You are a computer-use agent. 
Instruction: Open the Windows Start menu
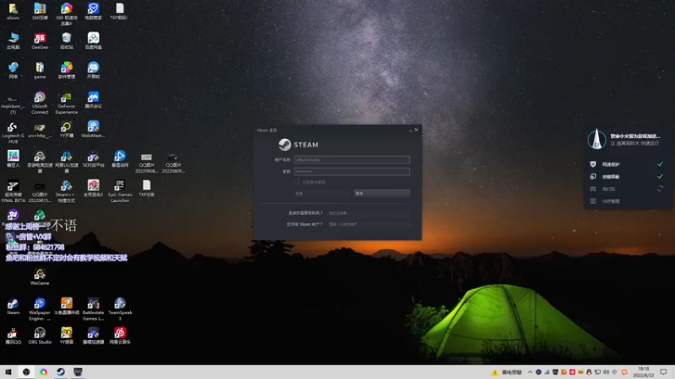tap(8, 372)
